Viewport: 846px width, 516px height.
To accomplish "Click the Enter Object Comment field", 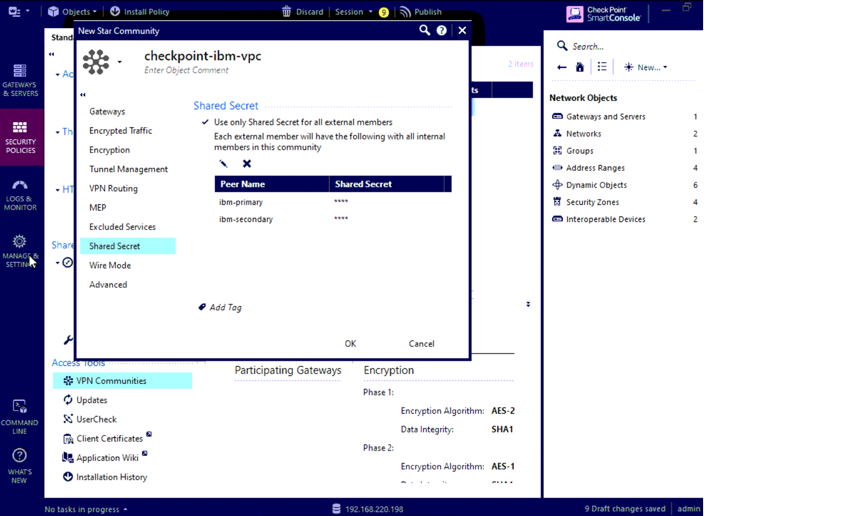I will 186,70.
